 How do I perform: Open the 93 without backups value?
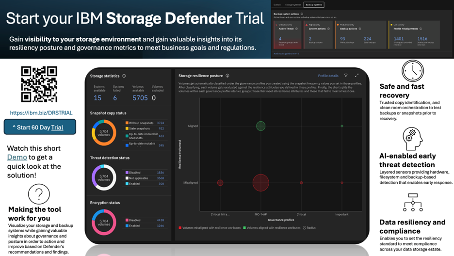click(x=342, y=39)
